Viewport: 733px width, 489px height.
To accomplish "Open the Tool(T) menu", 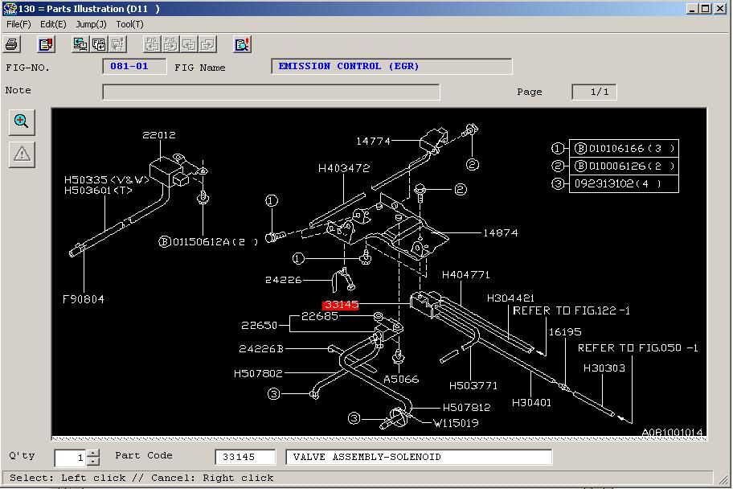I will click(129, 24).
